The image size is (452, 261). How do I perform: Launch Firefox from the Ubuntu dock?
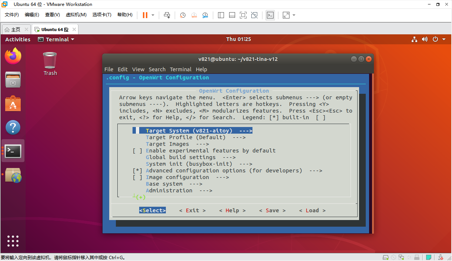click(x=13, y=56)
